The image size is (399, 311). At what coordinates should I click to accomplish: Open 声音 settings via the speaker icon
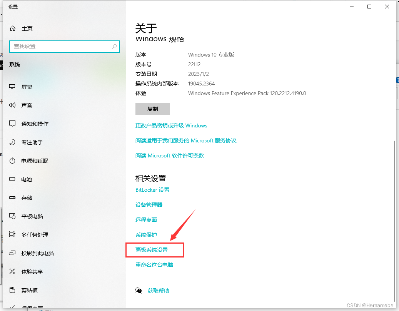click(13, 105)
